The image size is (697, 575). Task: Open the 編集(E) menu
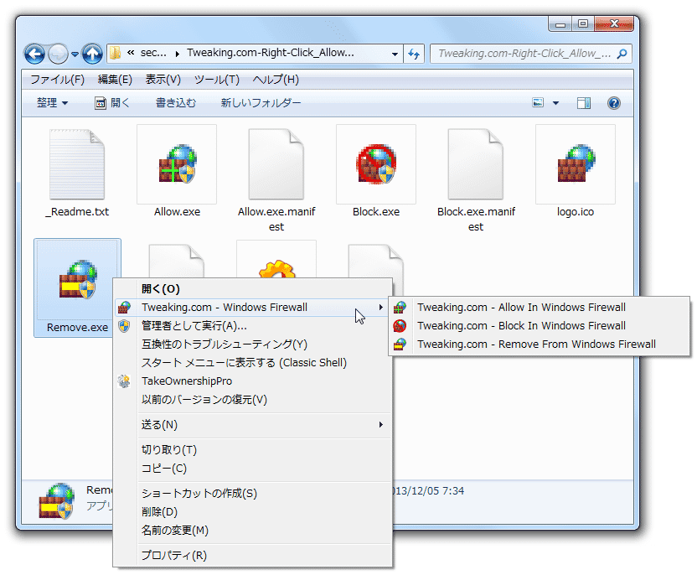point(115,80)
